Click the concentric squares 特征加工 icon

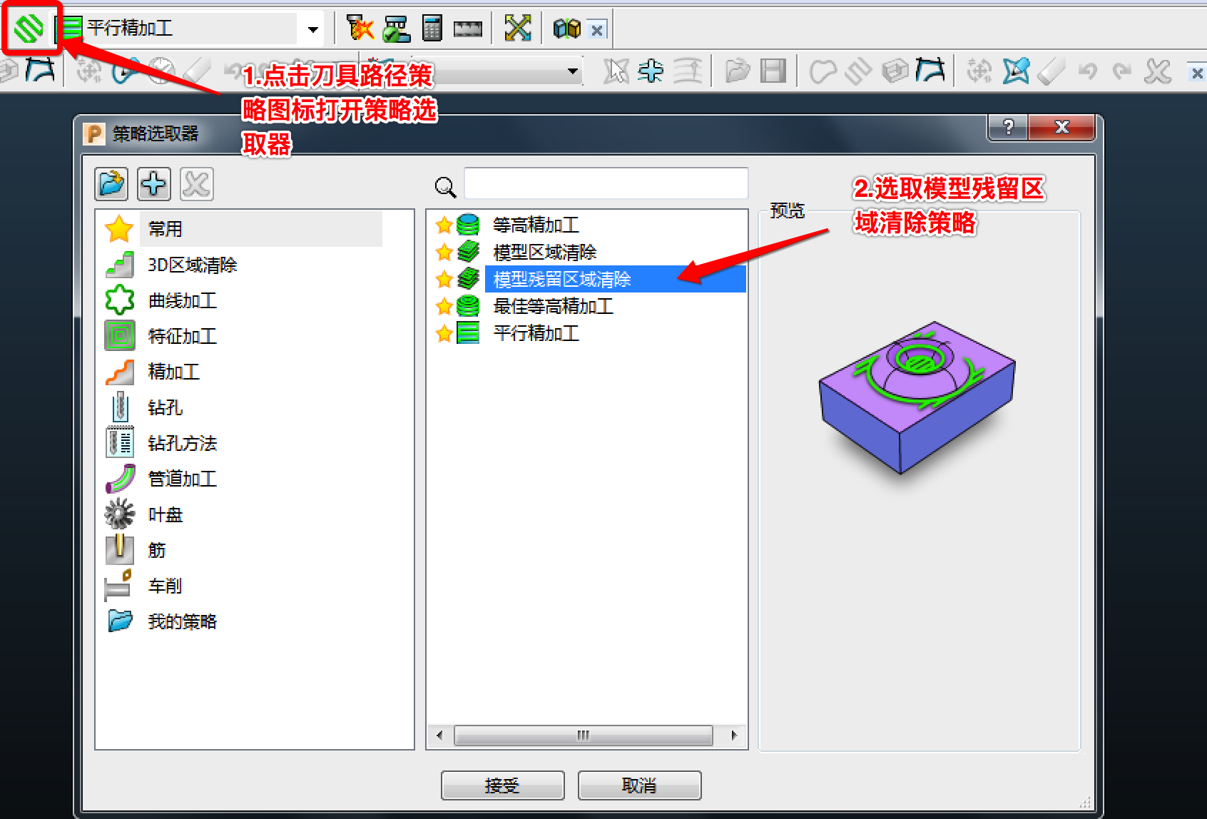coord(120,335)
